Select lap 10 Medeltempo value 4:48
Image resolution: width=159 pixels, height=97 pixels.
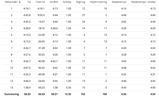[124, 68]
